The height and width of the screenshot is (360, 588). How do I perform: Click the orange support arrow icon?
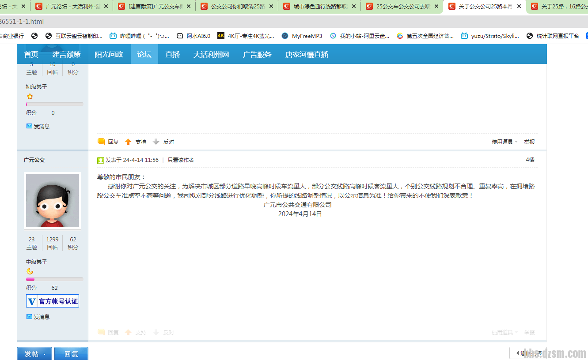coord(128,142)
